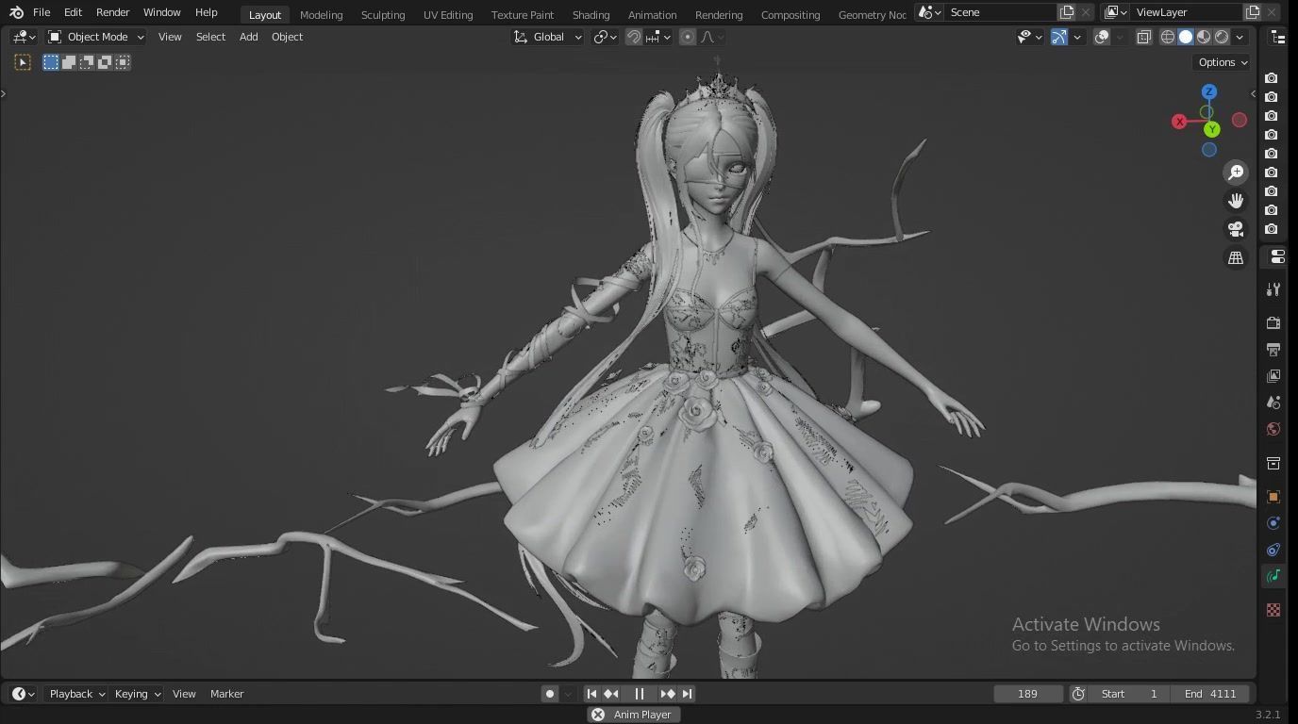Click the current frame field showing 189
The image size is (1298, 724).
tap(1028, 694)
